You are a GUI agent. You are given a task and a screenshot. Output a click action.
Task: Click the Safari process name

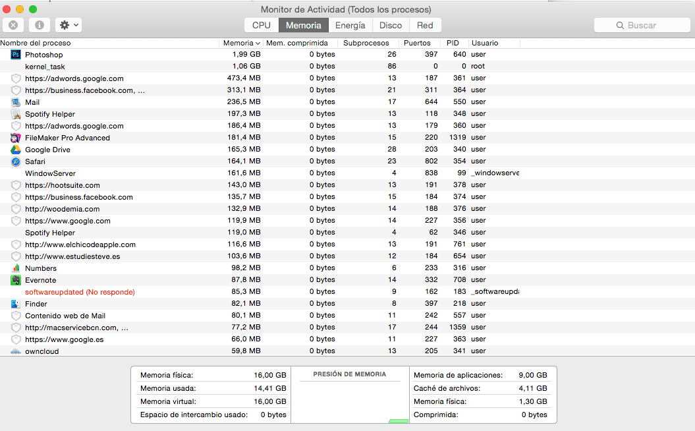(x=35, y=161)
